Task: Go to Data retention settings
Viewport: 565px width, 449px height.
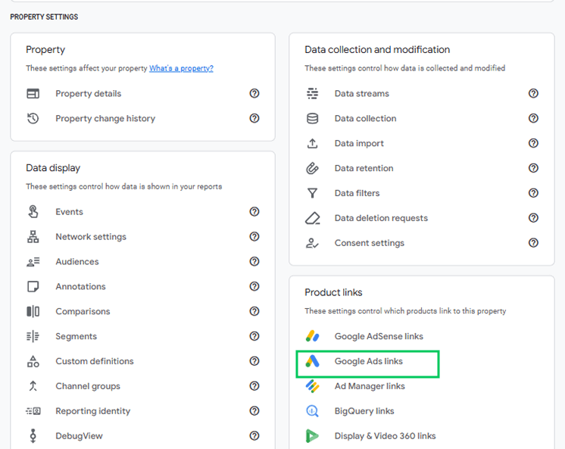Action: [364, 168]
